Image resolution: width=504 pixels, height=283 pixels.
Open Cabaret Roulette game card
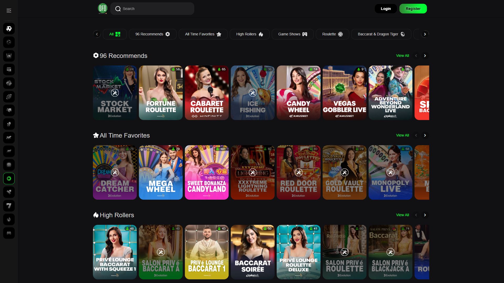tap(207, 93)
